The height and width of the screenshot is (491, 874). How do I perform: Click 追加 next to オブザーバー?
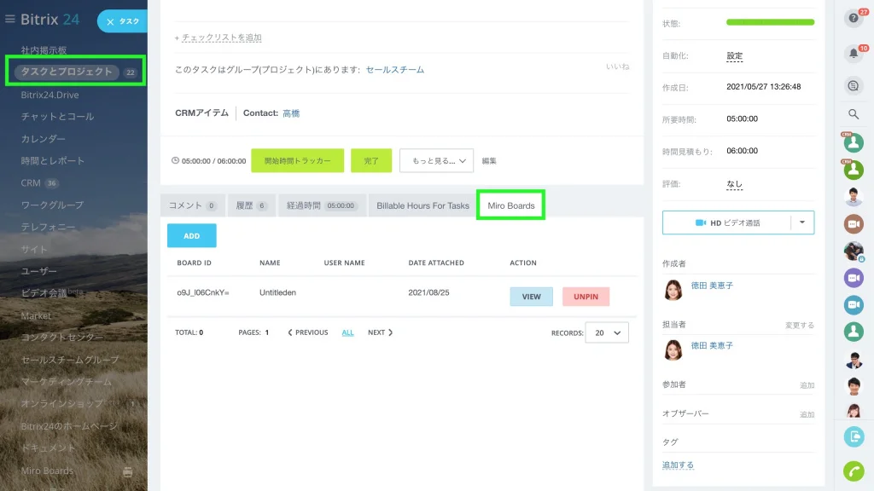[807, 415]
